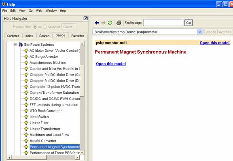
Task: Open the page title dropdown arrow
Action: [x=200, y=32]
